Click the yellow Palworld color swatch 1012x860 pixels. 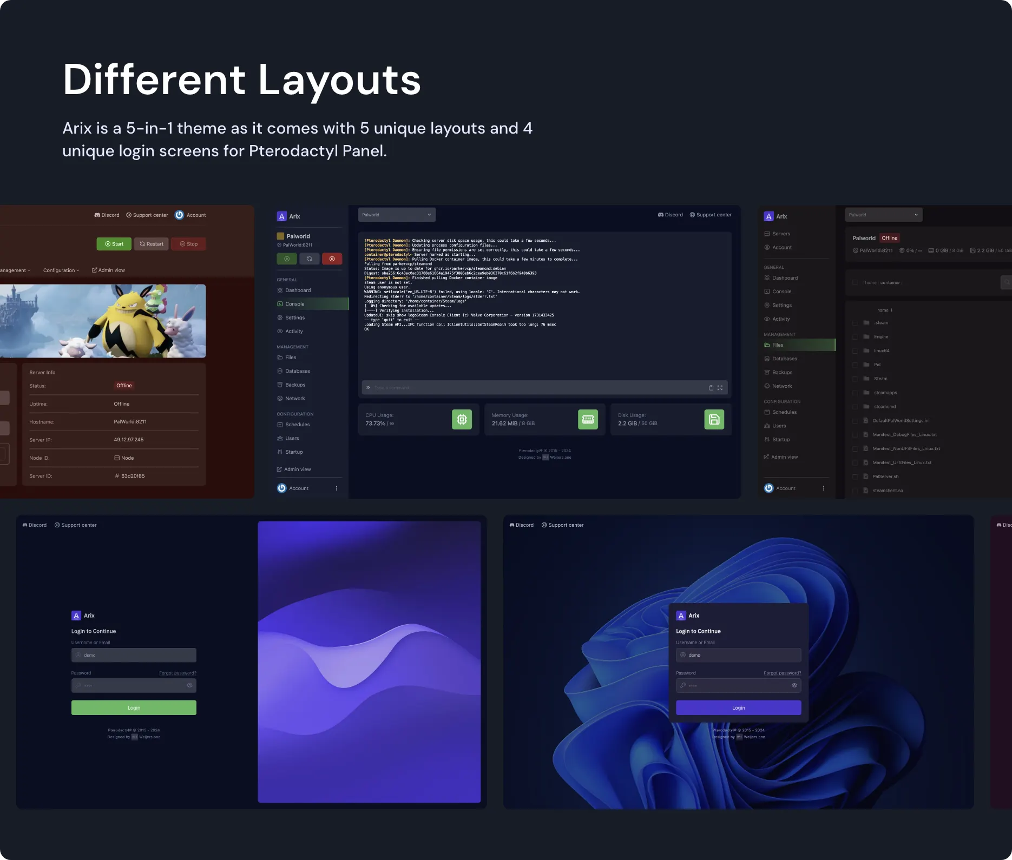click(281, 236)
